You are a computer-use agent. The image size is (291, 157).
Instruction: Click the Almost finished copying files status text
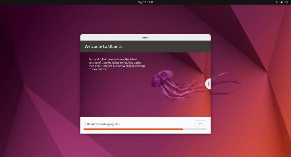click(x=104, y=124)
